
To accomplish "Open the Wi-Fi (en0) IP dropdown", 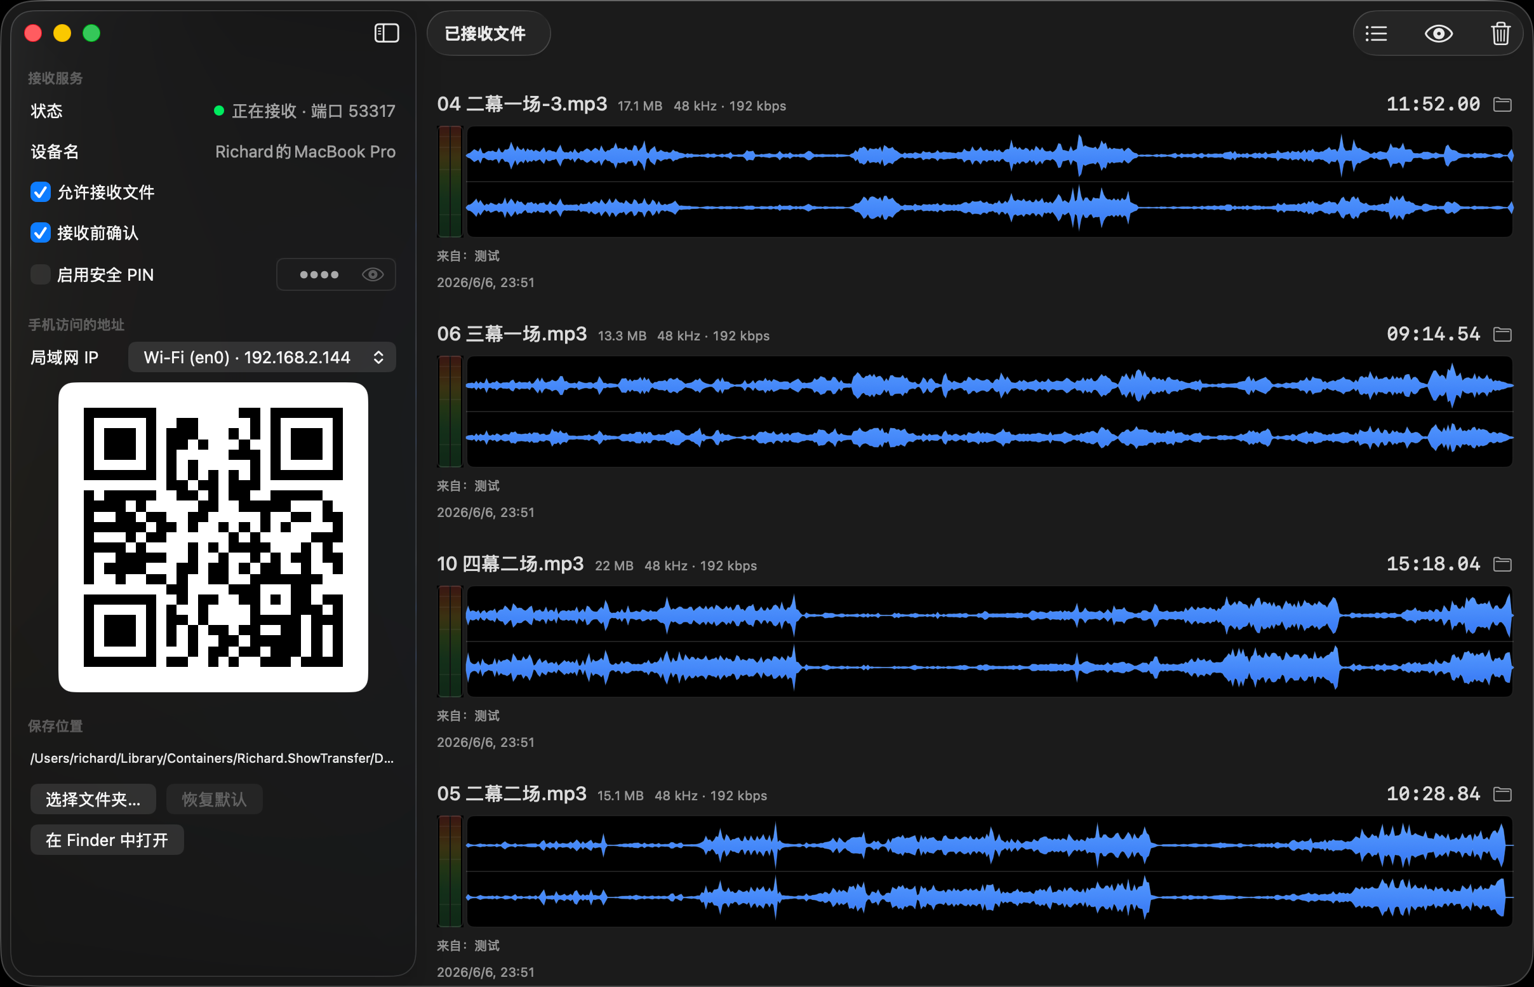I will pyautogui.click(x=262, y=357).
